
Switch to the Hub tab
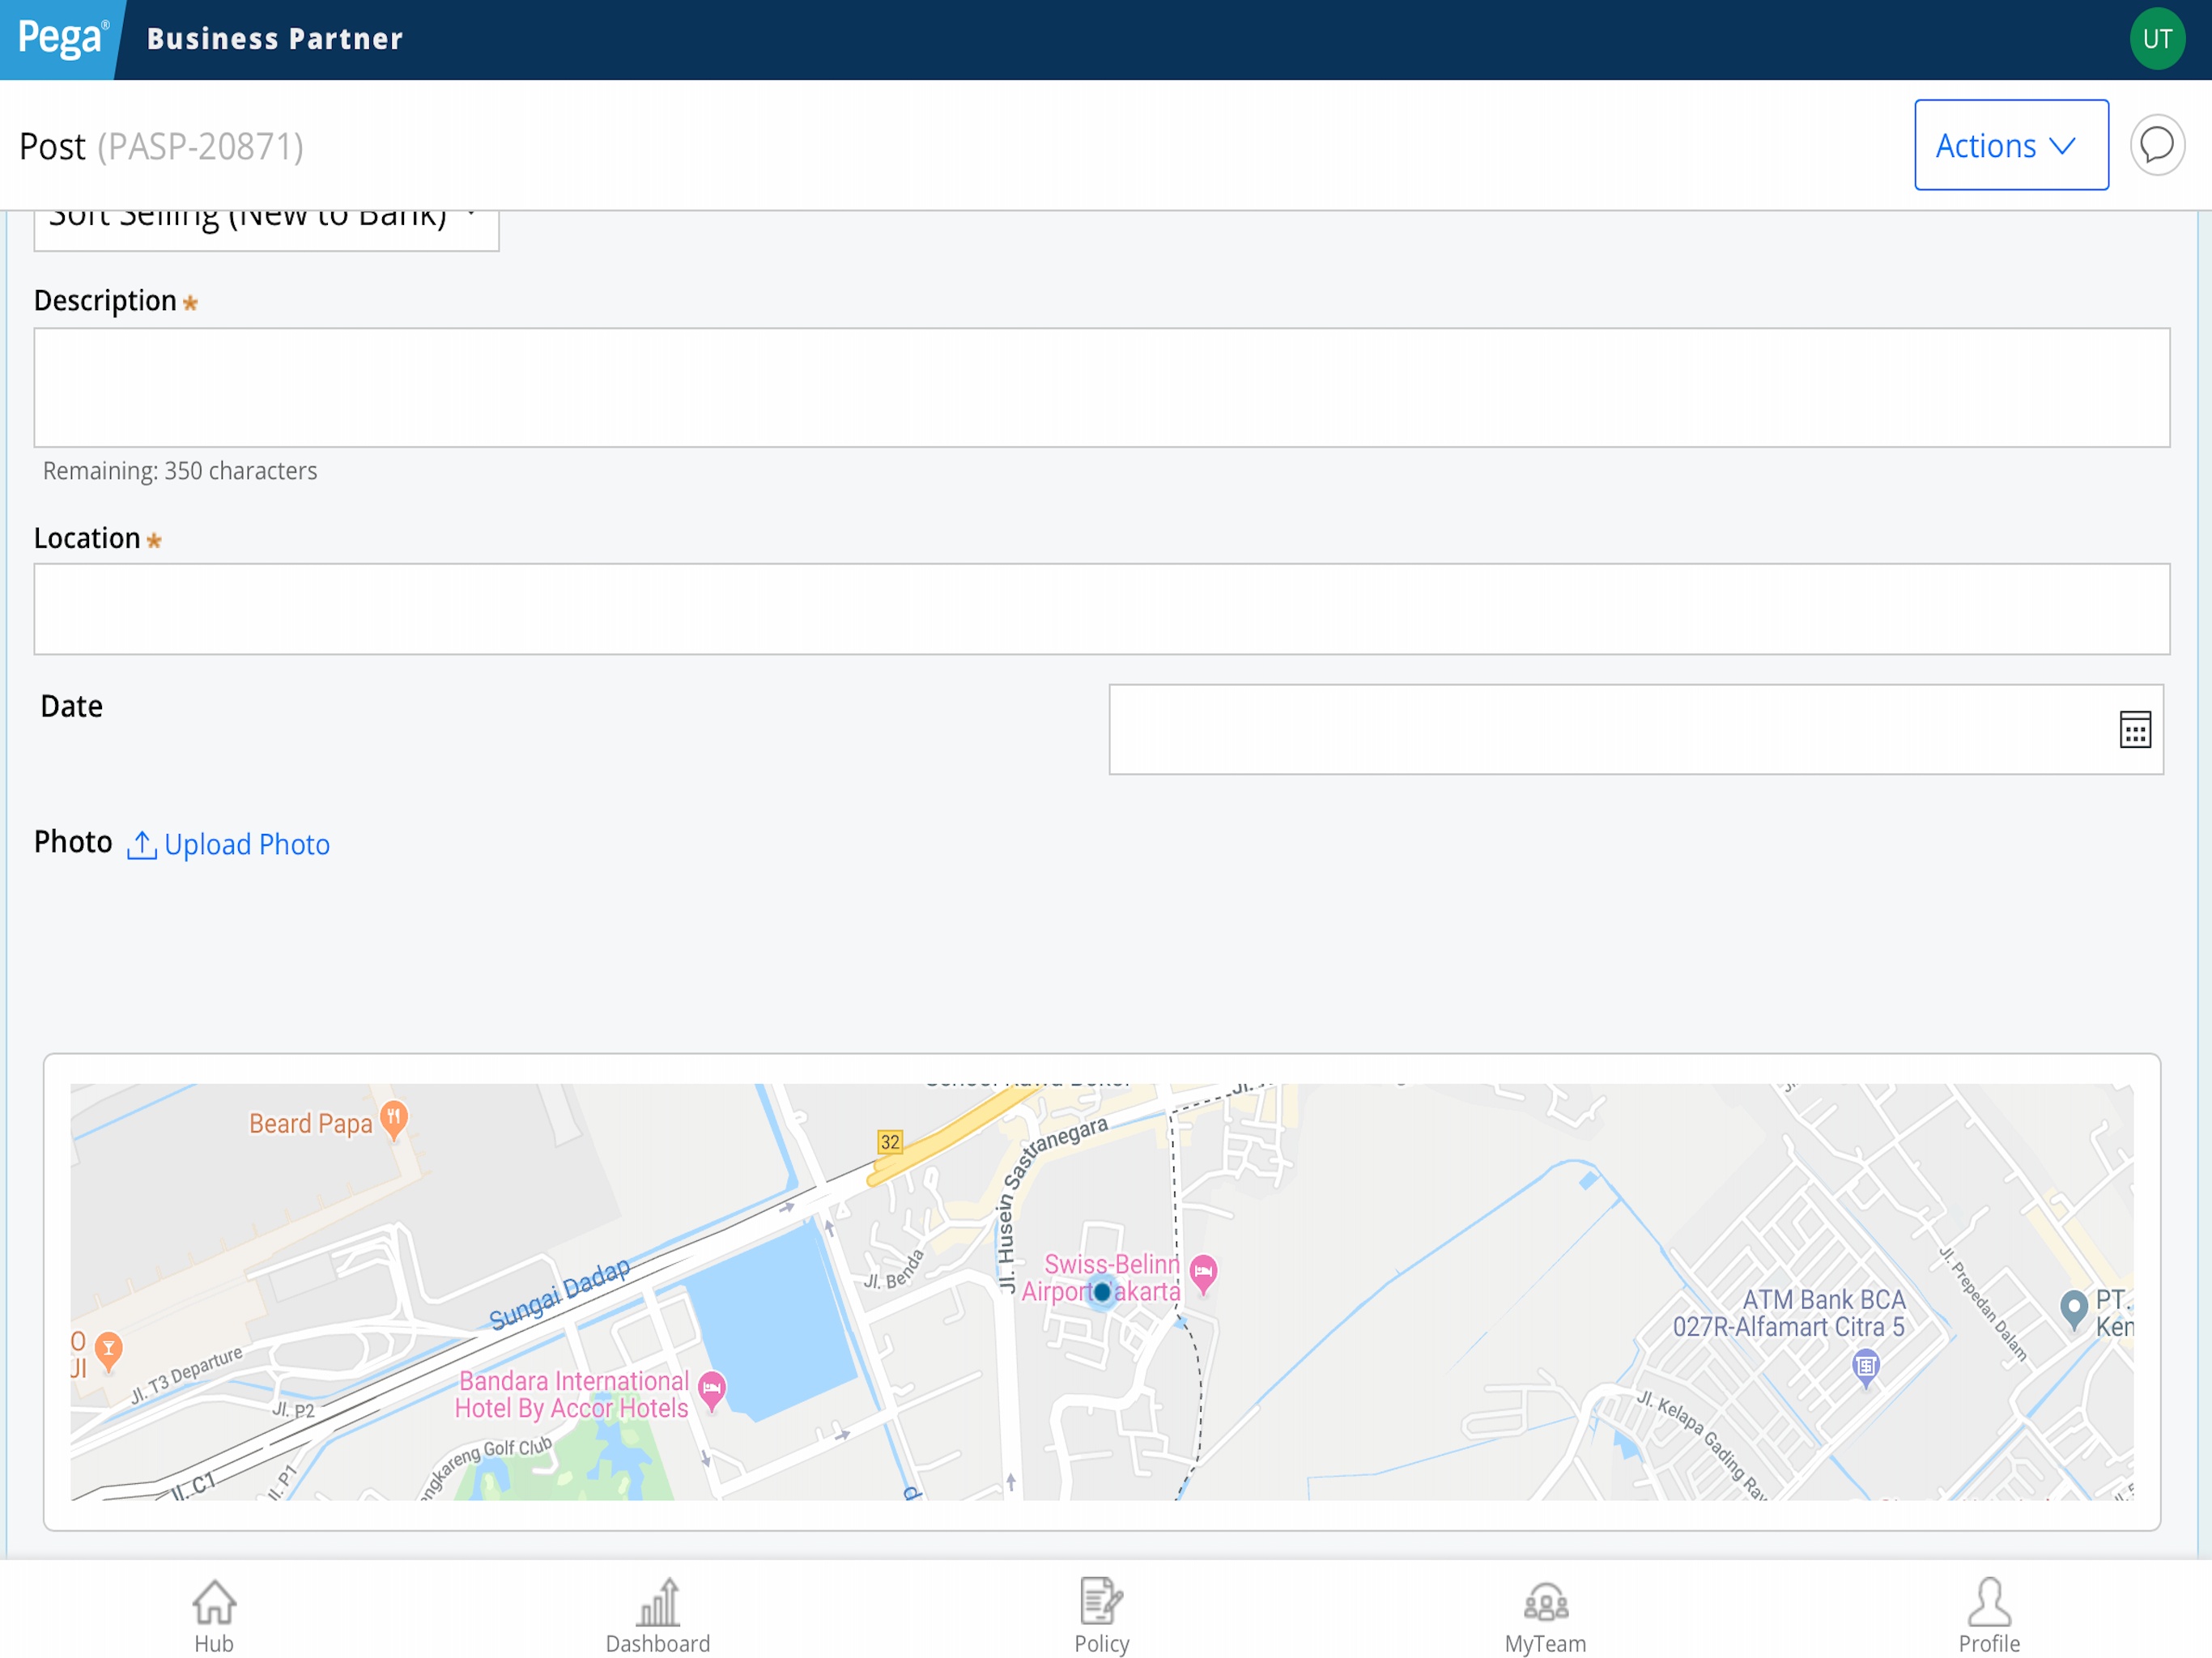(214, 1615)
